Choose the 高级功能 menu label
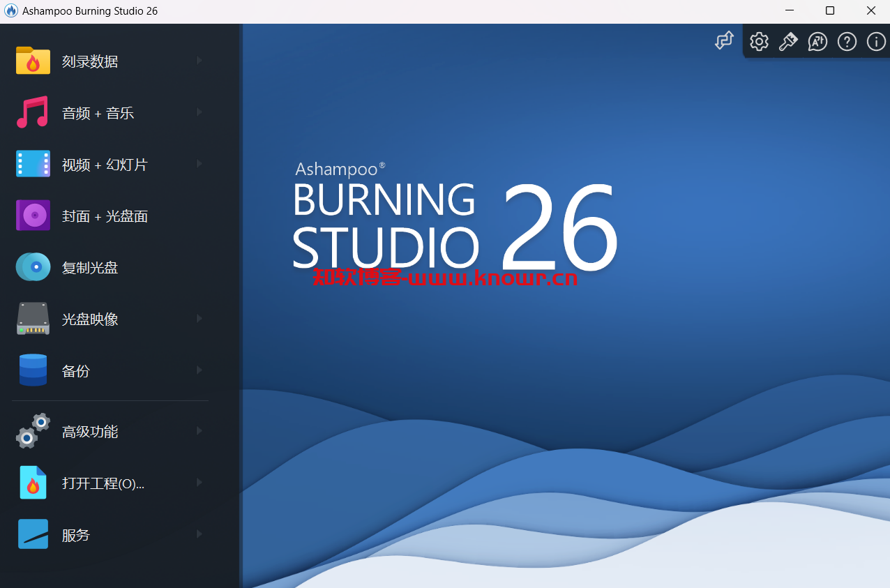The width and height of the screenshot is (890, 588). point(90,432)
